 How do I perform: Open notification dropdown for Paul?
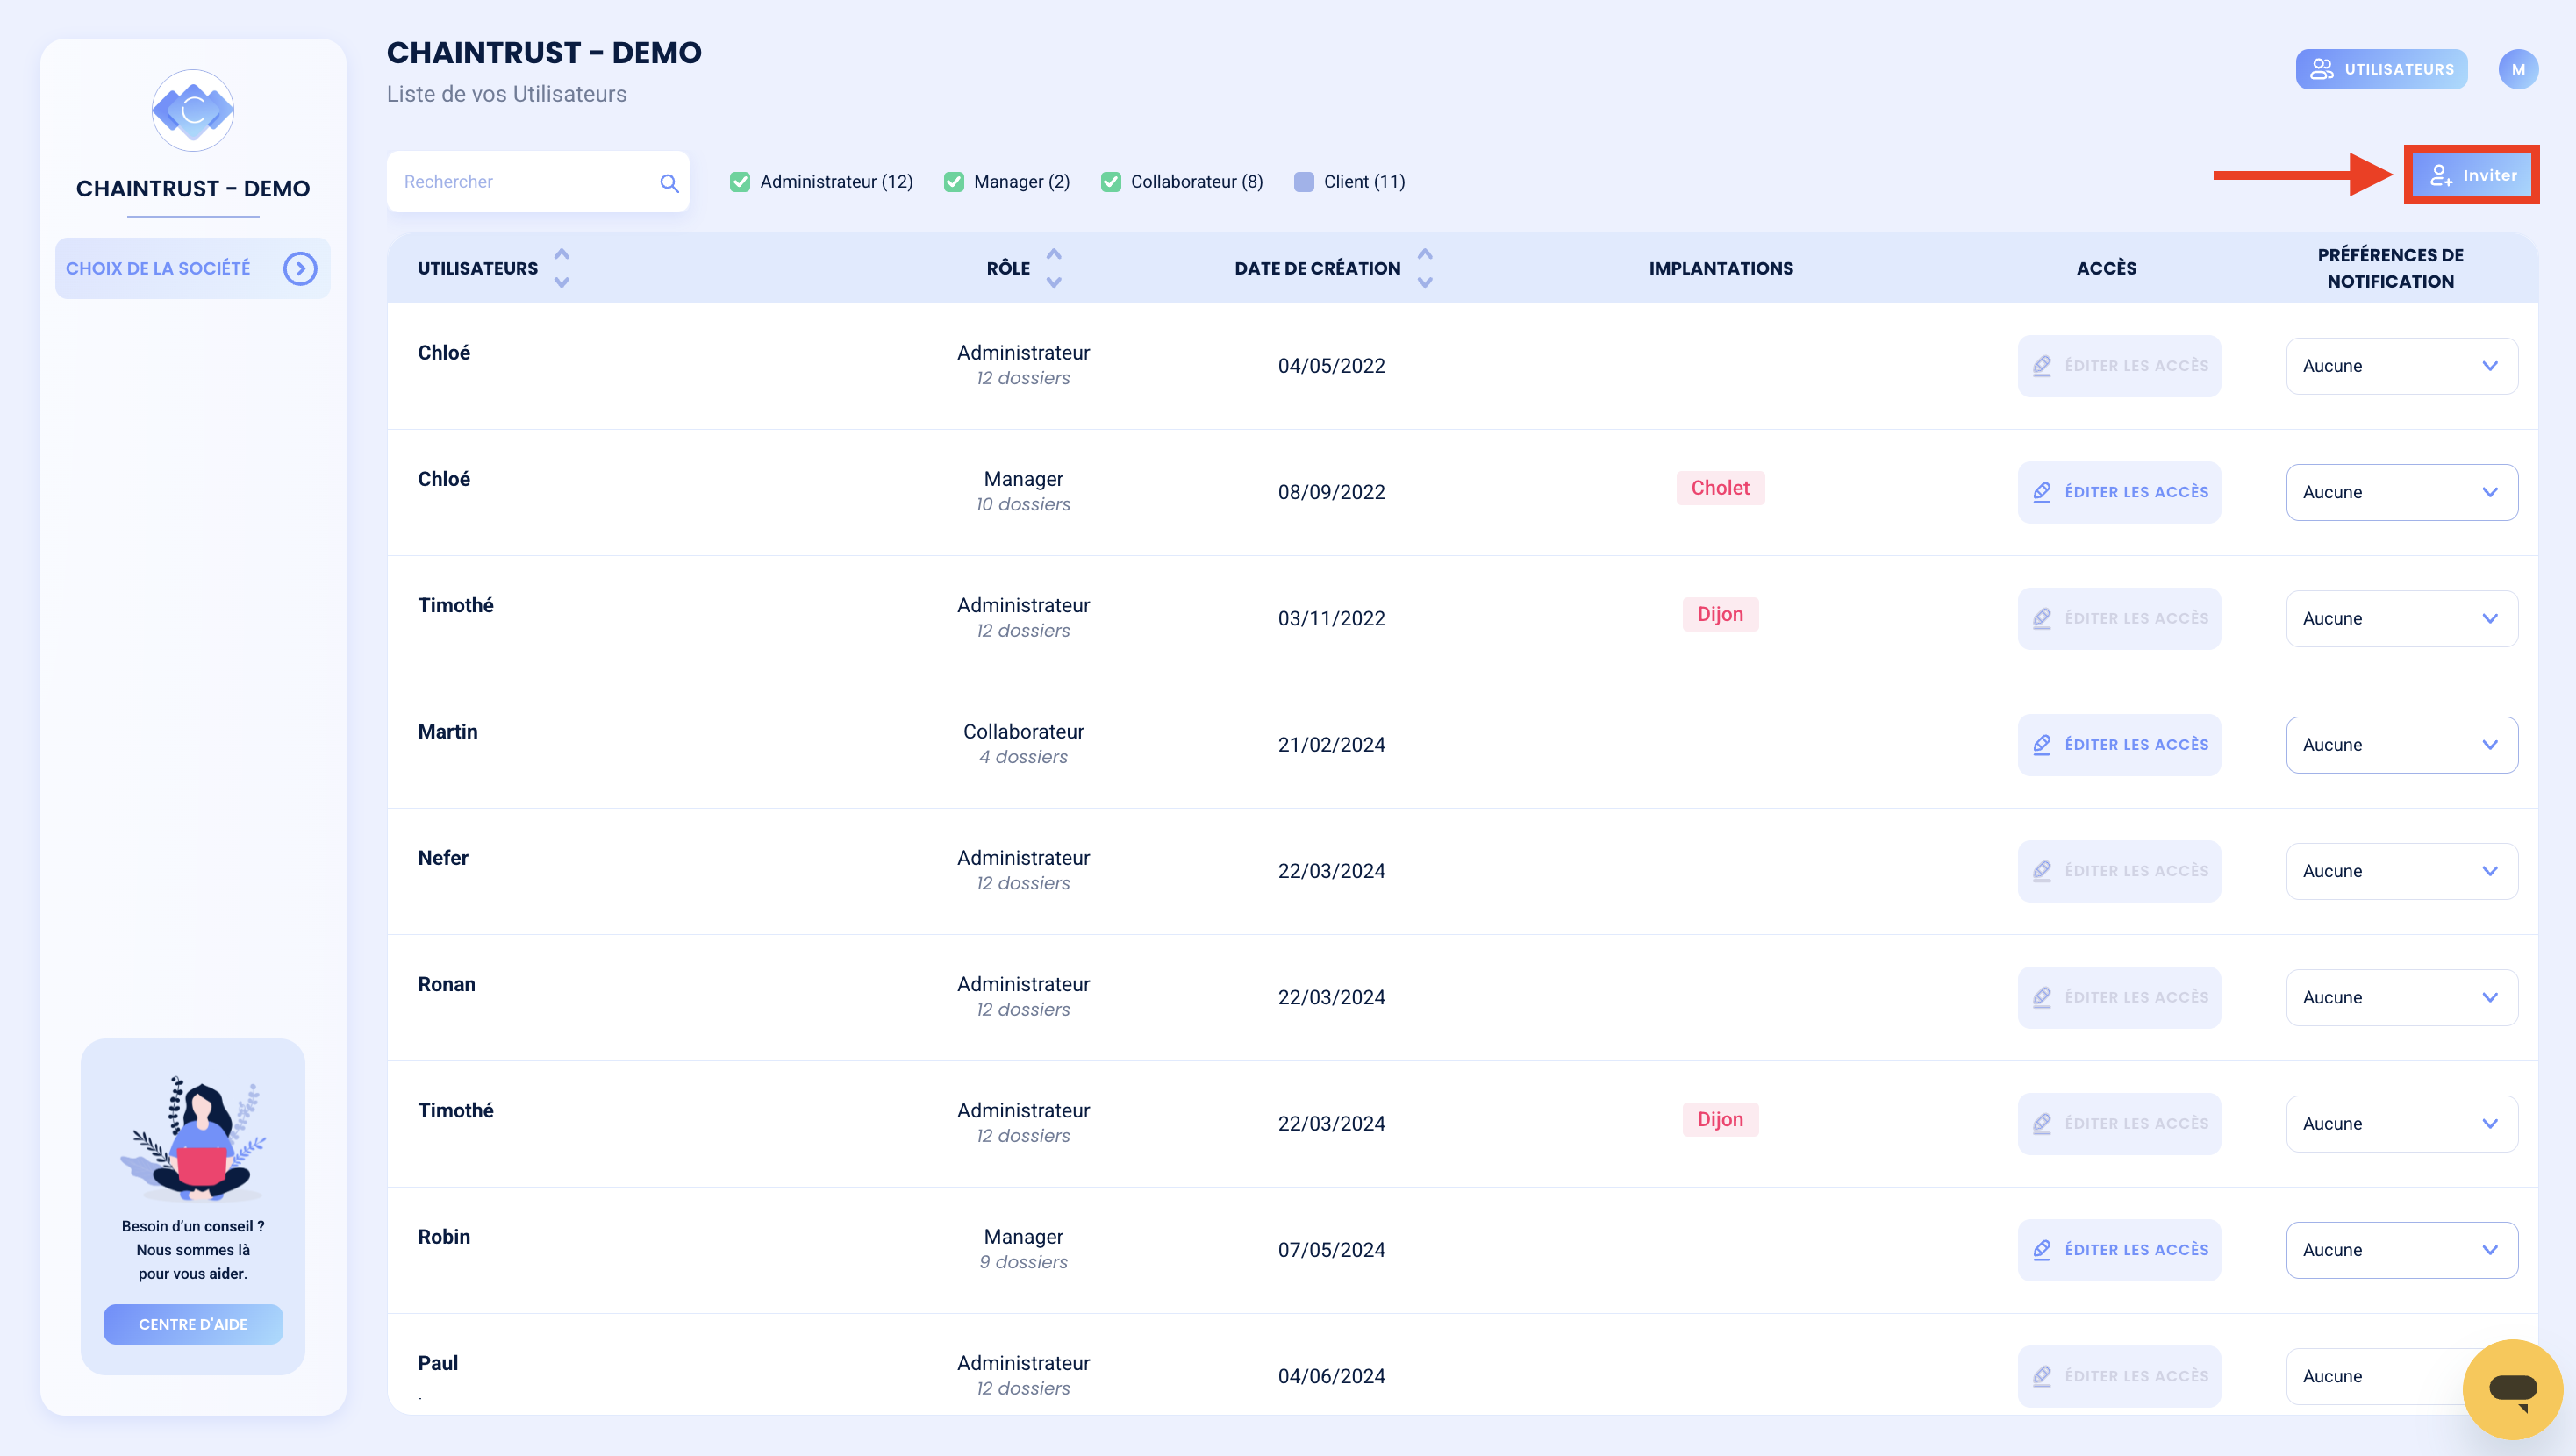pos(2402,1377)
